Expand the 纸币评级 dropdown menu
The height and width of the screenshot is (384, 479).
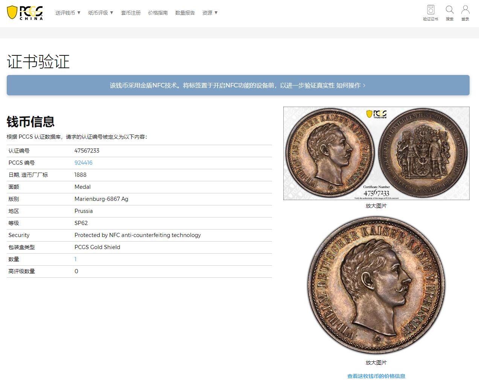tap(101, 13)
